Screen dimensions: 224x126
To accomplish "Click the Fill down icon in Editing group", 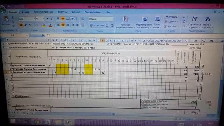I will point(184,22).
